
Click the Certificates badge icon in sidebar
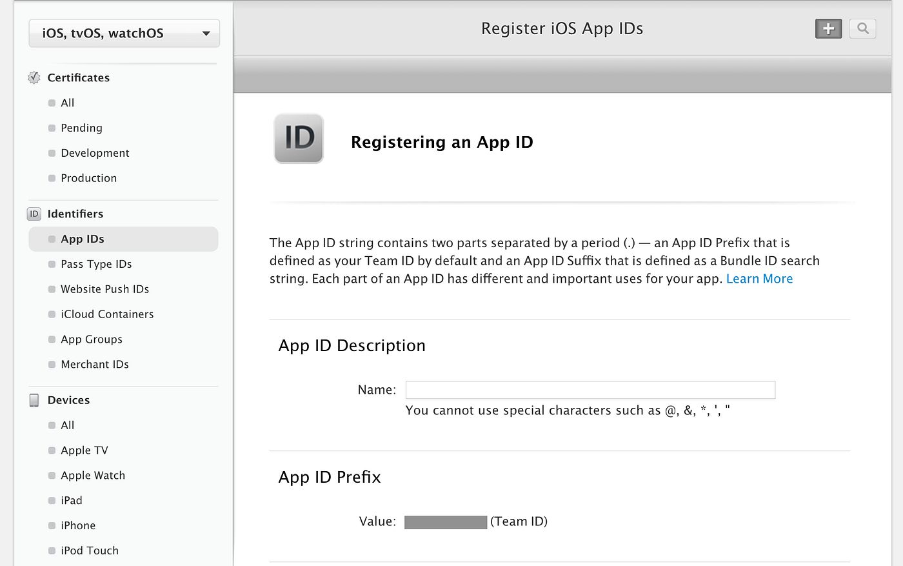click(x=34, y=77)
